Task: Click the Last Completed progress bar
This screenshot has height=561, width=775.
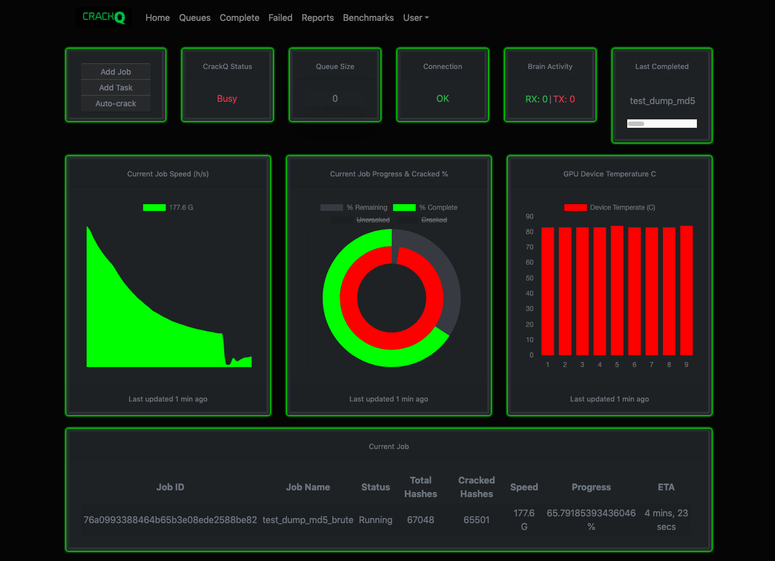Action: [662, 124]
